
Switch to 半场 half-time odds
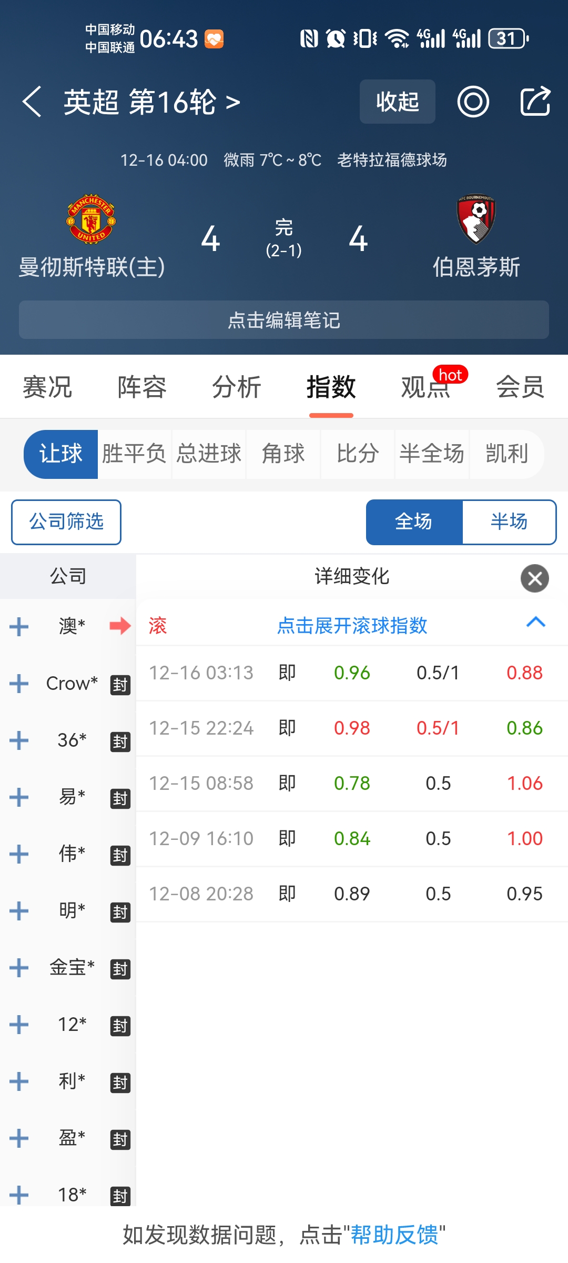[509, 522]
